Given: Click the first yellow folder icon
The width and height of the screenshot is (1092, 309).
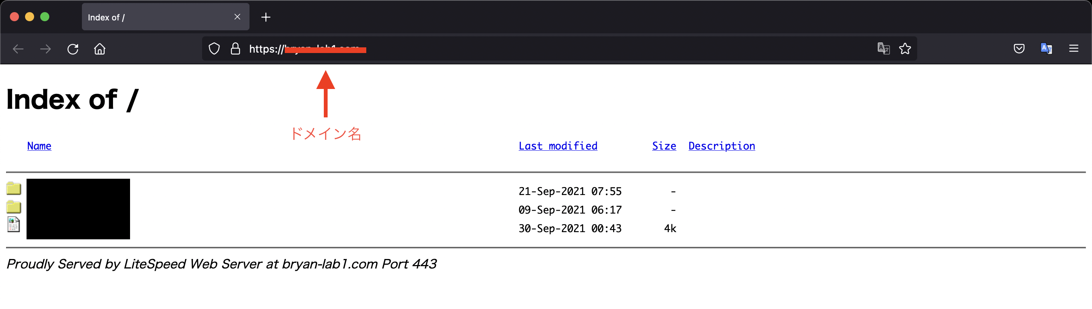Looking at the screenshot, I should pos(14,188).
